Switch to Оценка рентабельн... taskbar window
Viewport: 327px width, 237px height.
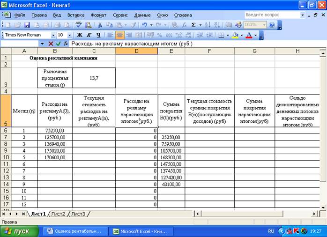75,231
